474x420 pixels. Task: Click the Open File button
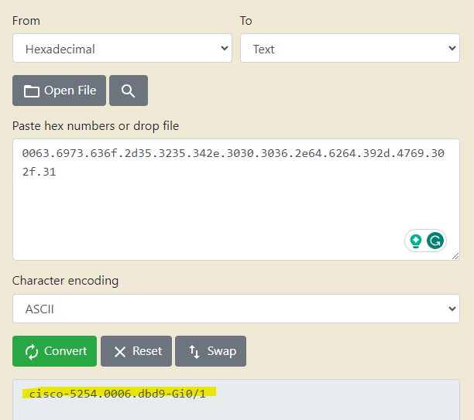pyautogui.click(x=59, y=90)
